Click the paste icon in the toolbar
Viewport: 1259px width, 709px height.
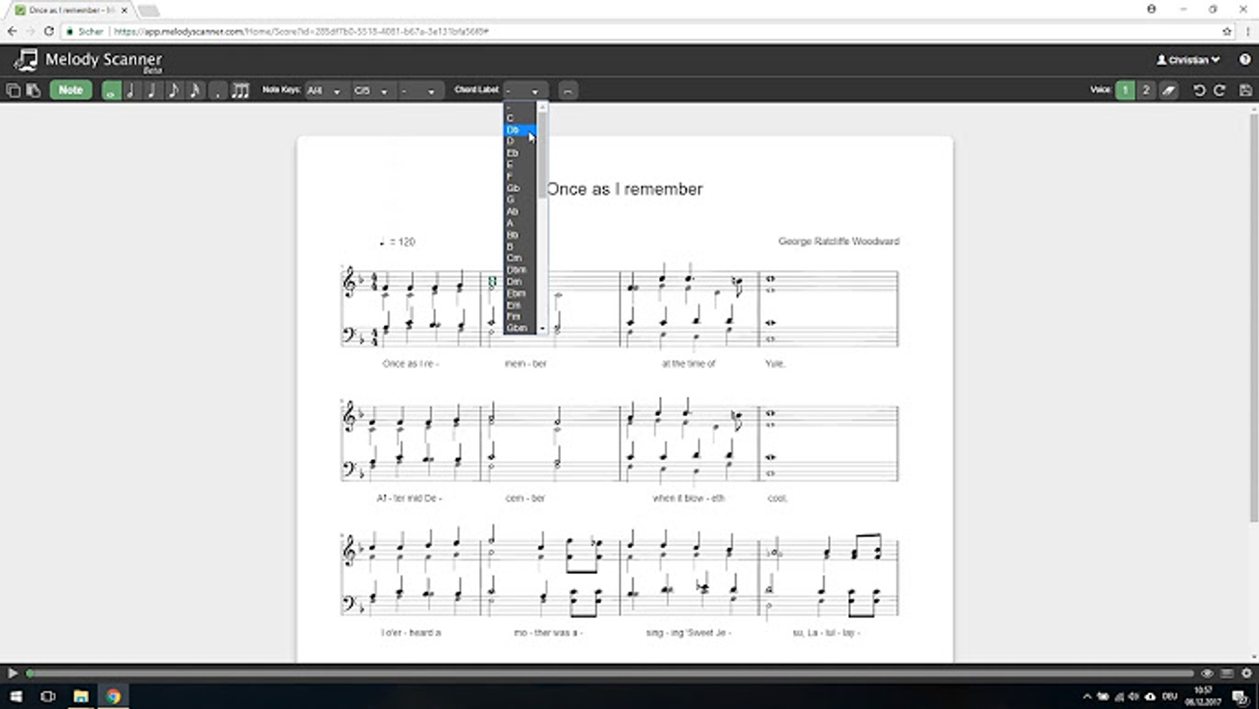[x=33, y=90]
